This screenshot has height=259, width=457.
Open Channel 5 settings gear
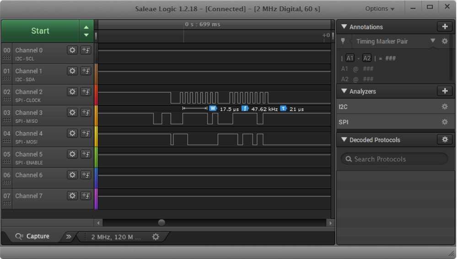72,154
